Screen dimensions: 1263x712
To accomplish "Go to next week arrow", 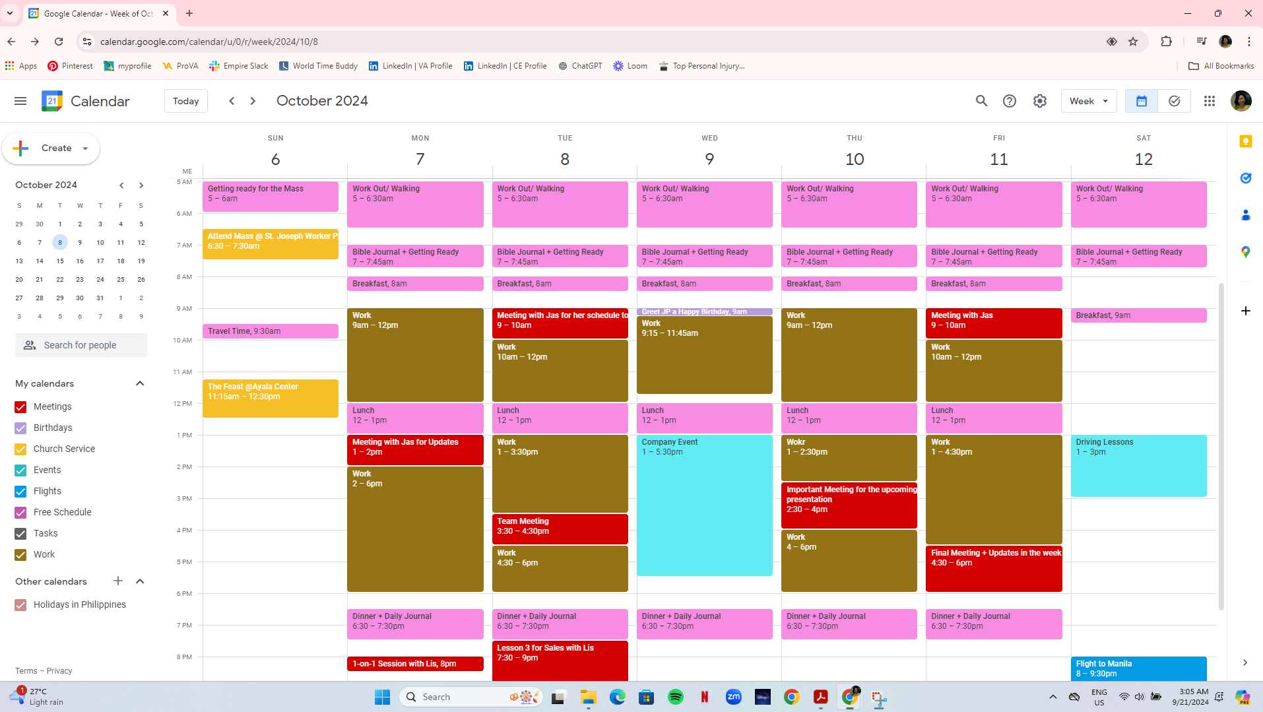I will click(x=253, y=101).
